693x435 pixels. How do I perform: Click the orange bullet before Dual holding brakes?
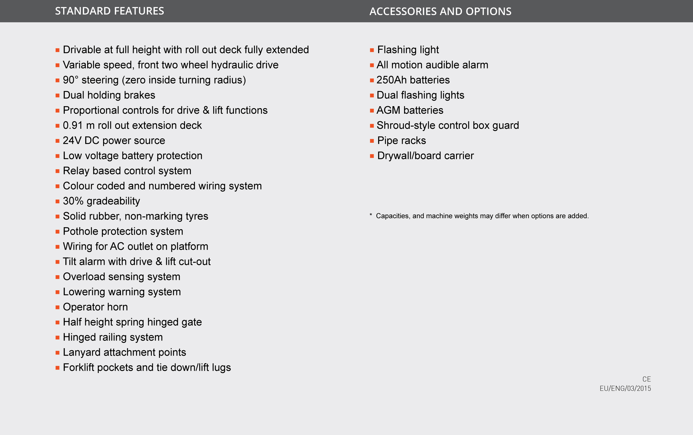pyautogui.click(x=58, y=96)
